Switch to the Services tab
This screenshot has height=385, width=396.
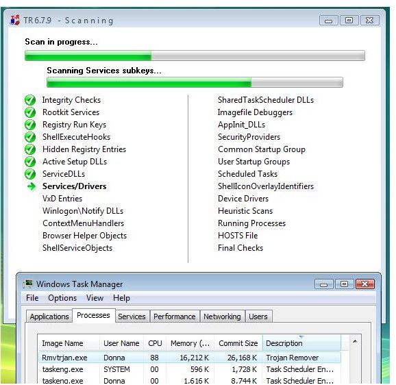pos(132,316)
